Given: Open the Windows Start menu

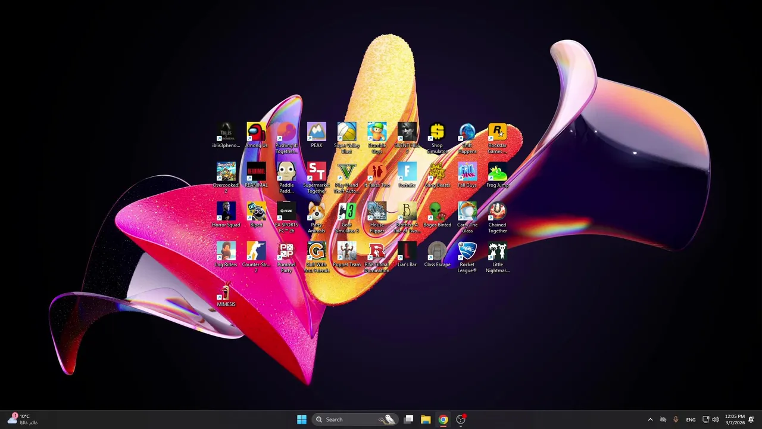Looking at the screenshot, I should point(302,419).
